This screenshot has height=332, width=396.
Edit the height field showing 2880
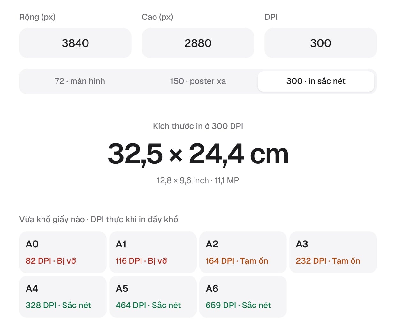click(x=198, y=43)
